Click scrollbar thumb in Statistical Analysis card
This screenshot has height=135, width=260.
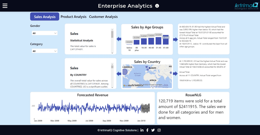coord(112,34)
